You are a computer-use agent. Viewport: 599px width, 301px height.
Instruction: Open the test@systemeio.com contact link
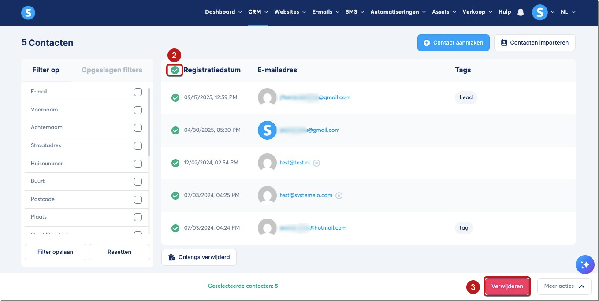pyautogui.click(x=306, y=196)
